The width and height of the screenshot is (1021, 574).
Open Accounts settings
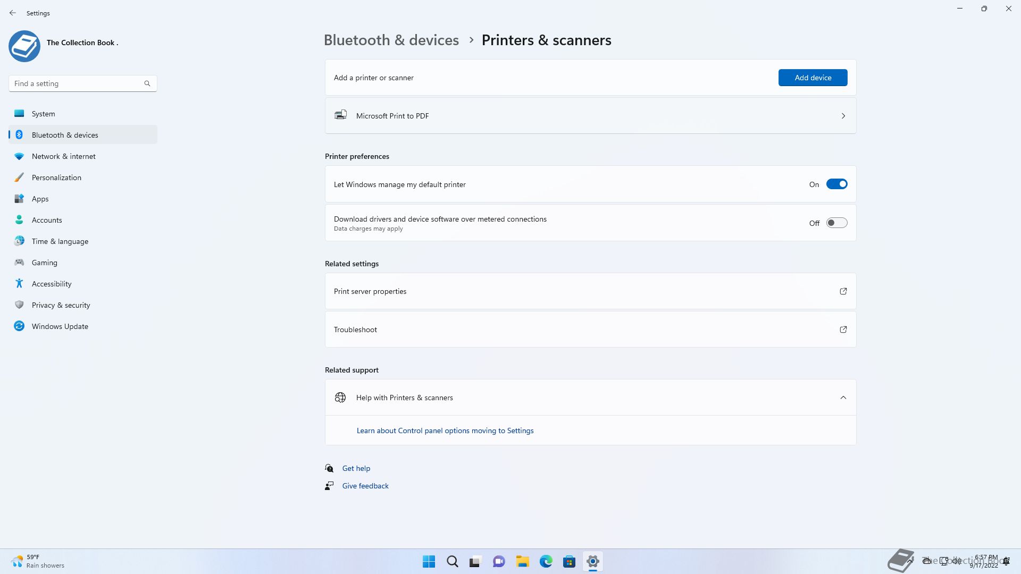coord(83,220)
